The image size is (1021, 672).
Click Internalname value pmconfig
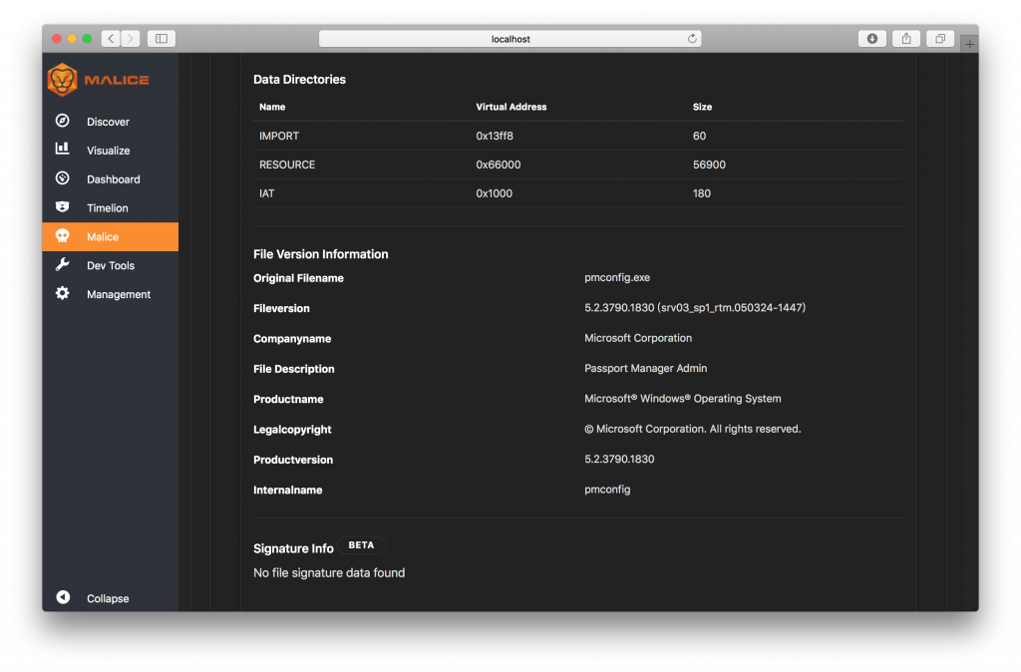[x=607, y=489]
